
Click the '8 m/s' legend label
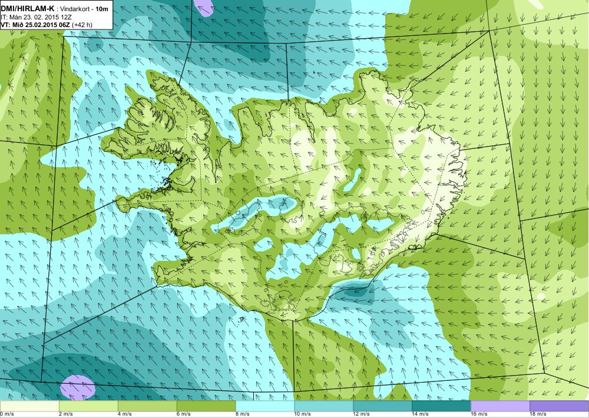(243, 414)
